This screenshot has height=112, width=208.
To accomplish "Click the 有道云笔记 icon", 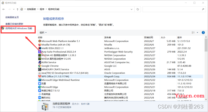I will pyautogui.click(x=40, y=90).
